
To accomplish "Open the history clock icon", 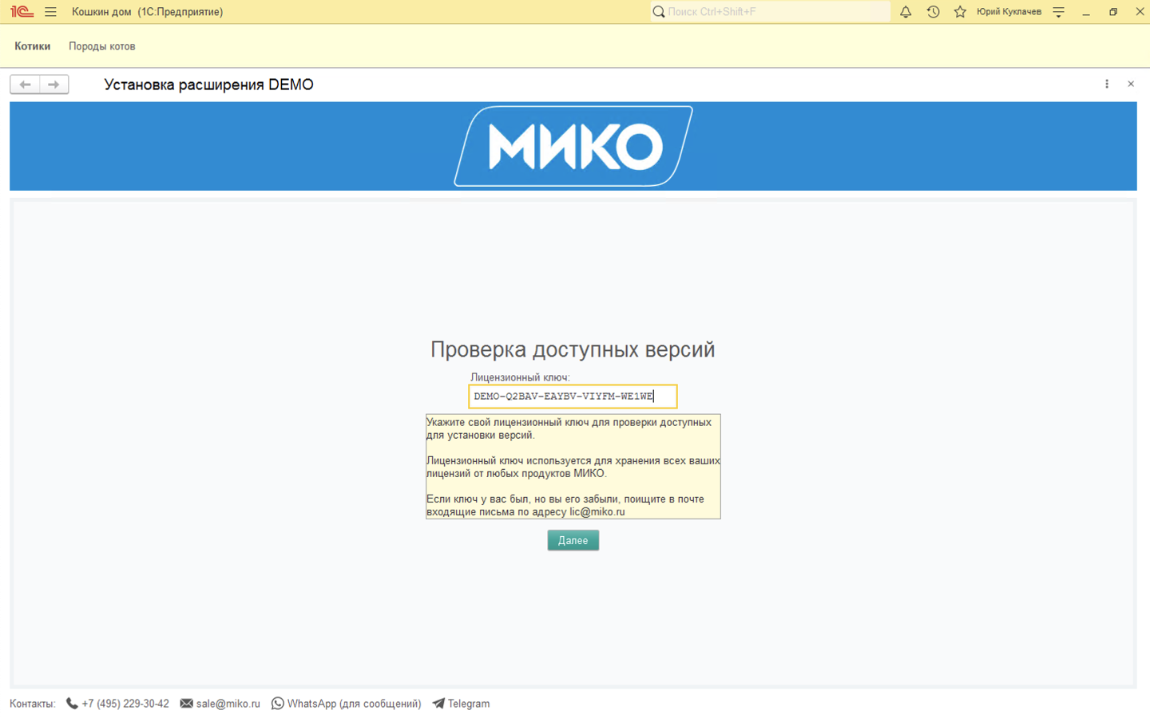I will [933, 12].
